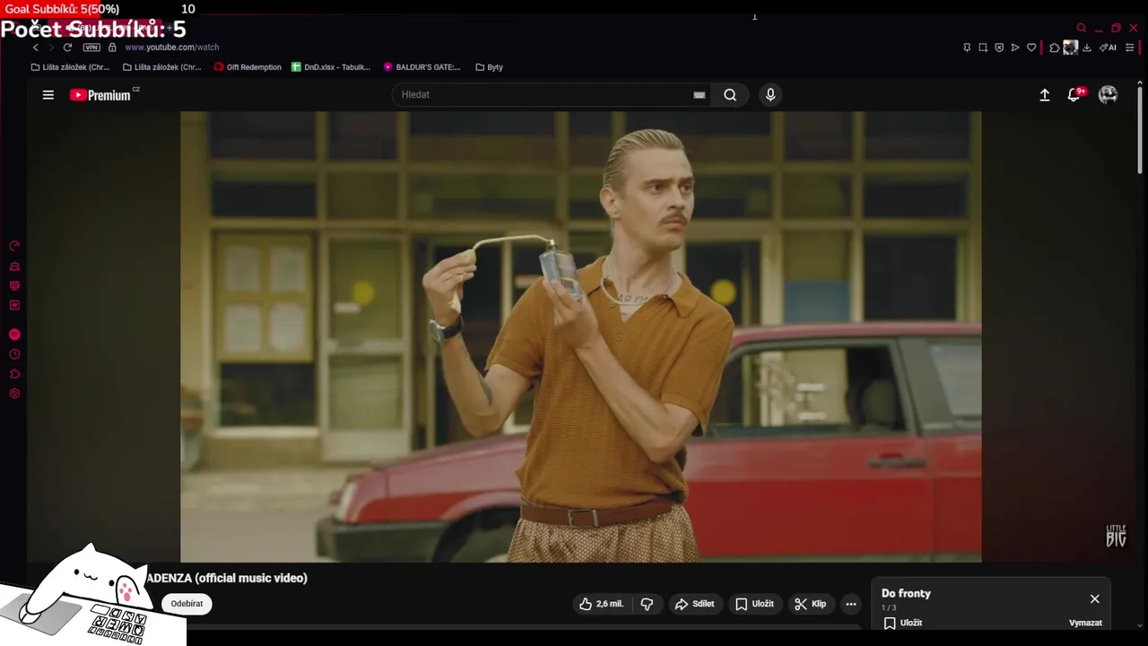The width and height of the screenshot is (1148, 646).
Task: Take a snapshot with browser capture icon
Action: click(x=983, y=48)
